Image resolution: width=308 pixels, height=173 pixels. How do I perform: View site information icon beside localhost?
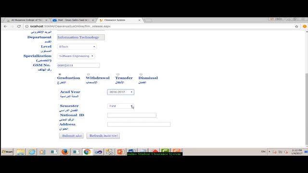[x=27, y=26]
